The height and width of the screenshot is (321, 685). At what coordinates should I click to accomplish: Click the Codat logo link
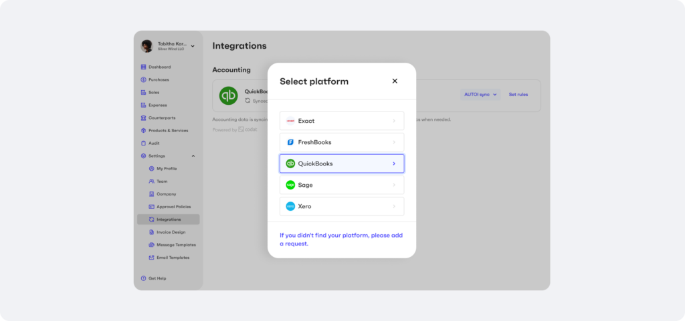248,129
